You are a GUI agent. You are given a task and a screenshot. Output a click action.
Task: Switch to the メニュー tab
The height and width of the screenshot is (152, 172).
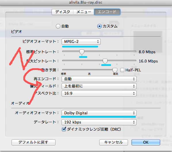pyautogui.click(x=84, y=12)
